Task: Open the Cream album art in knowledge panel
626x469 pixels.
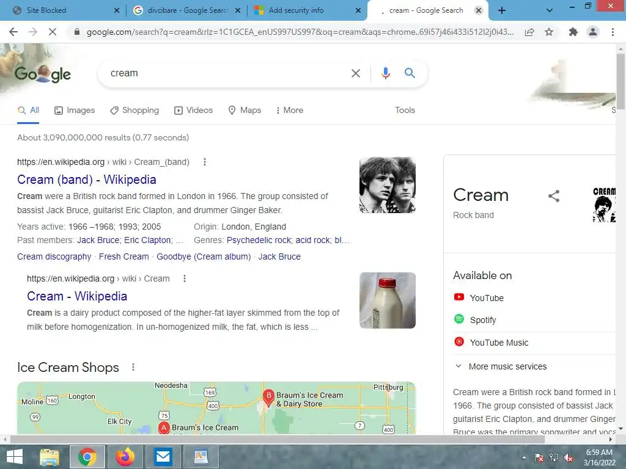Action: 604,204
